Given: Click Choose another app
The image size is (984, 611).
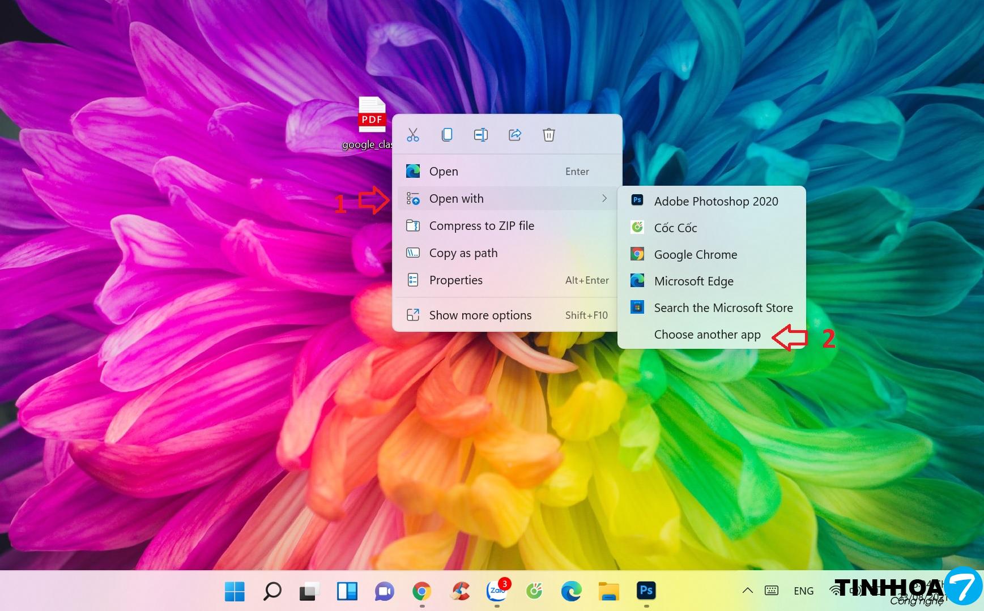Looking at the screenshot, I should pos(707,335).
